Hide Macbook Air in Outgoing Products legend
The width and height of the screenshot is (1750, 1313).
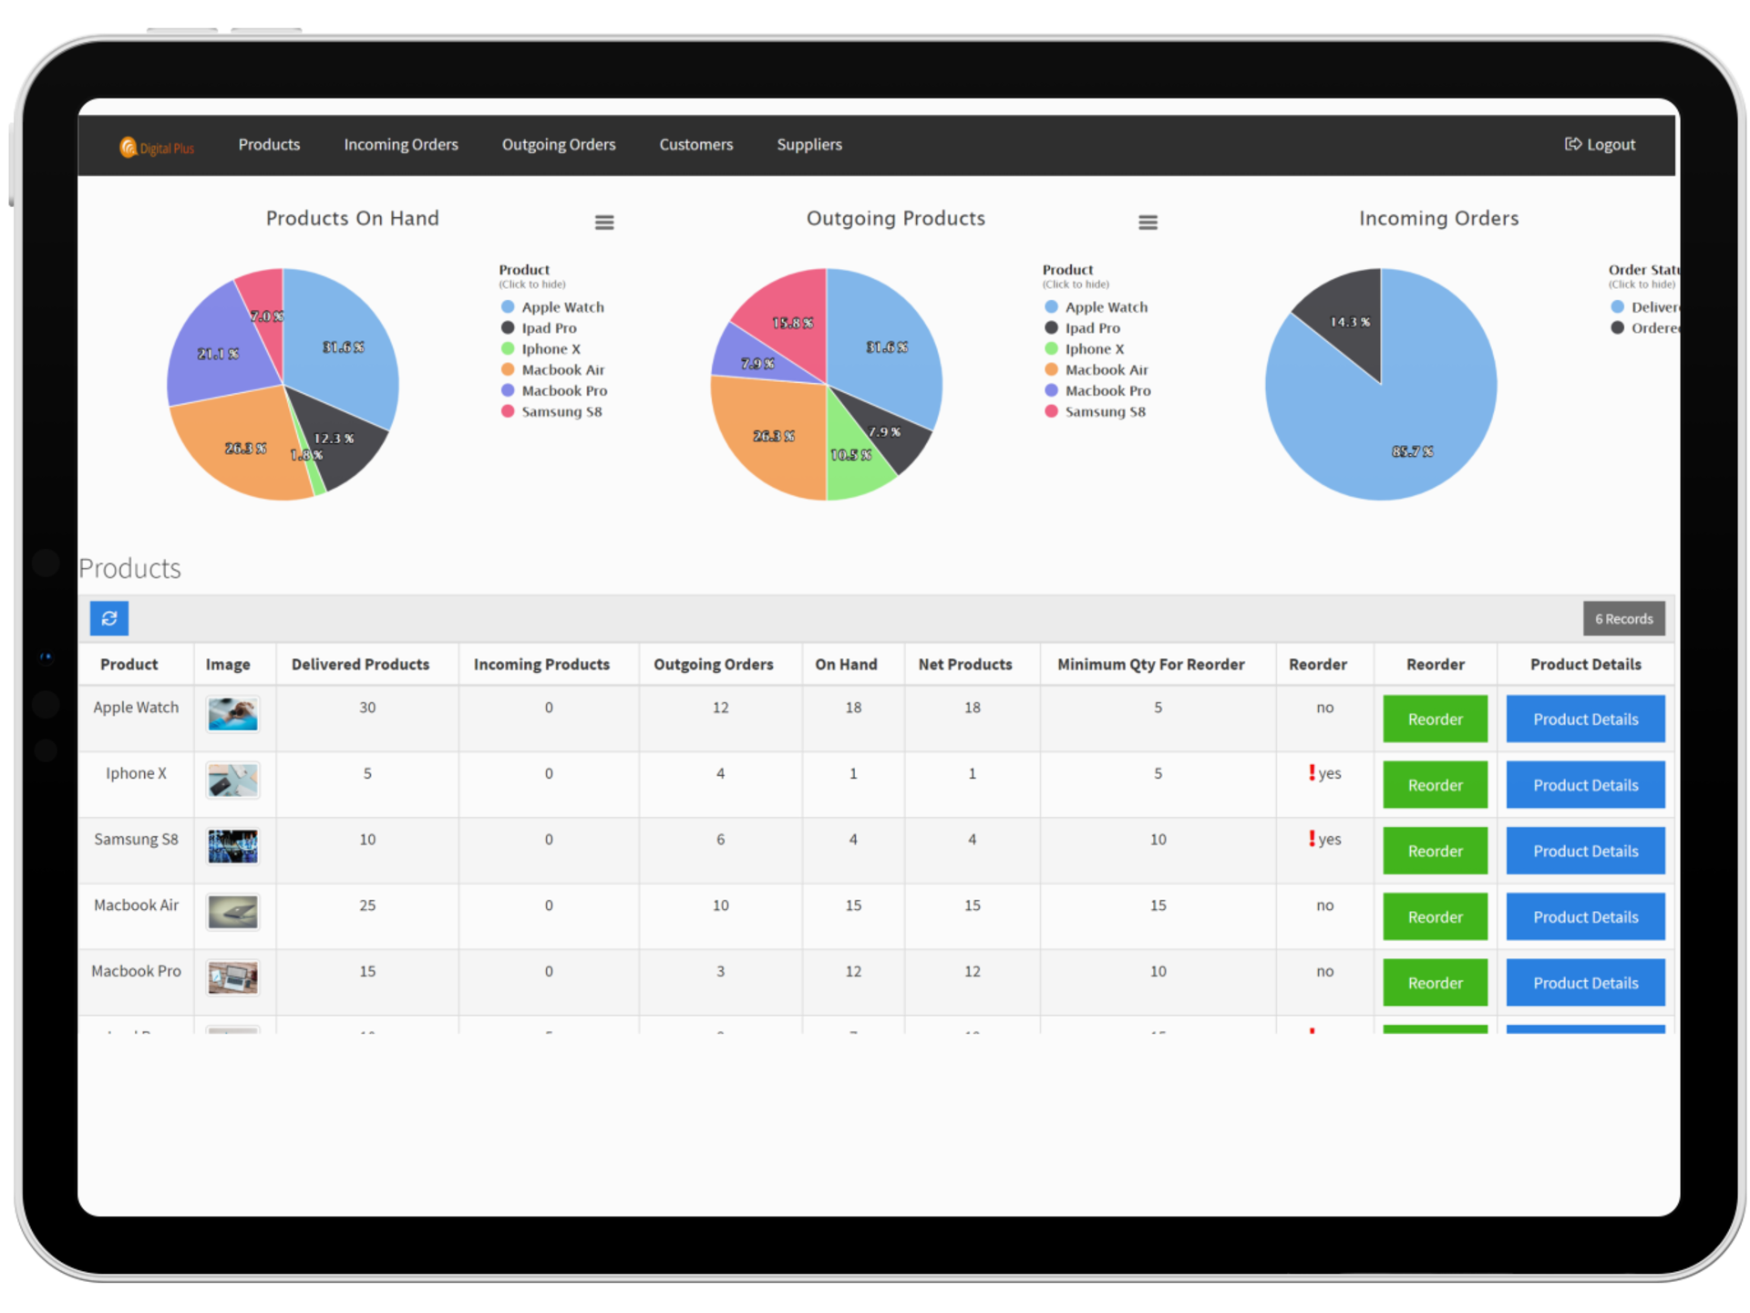pyautogui.click(x=1096, y=370)
